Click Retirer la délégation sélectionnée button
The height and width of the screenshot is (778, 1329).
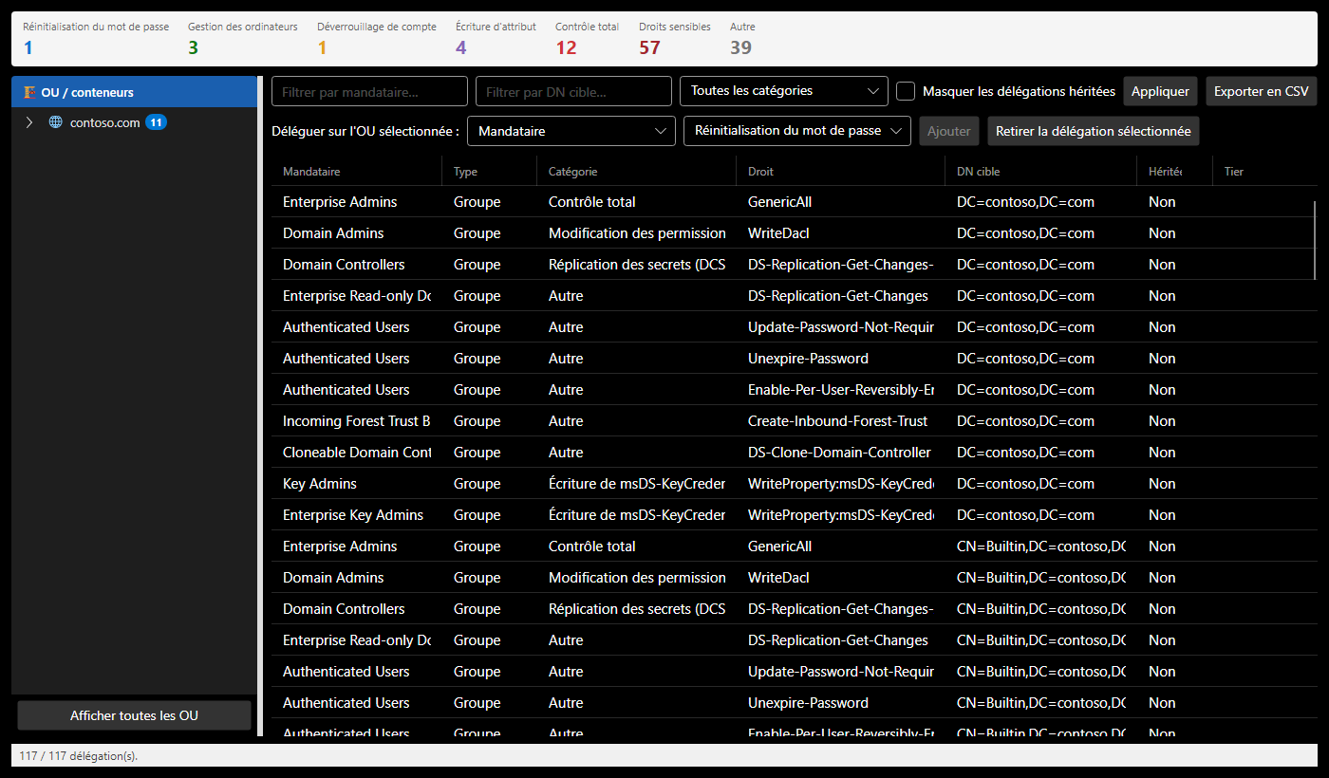[1093, 131]
